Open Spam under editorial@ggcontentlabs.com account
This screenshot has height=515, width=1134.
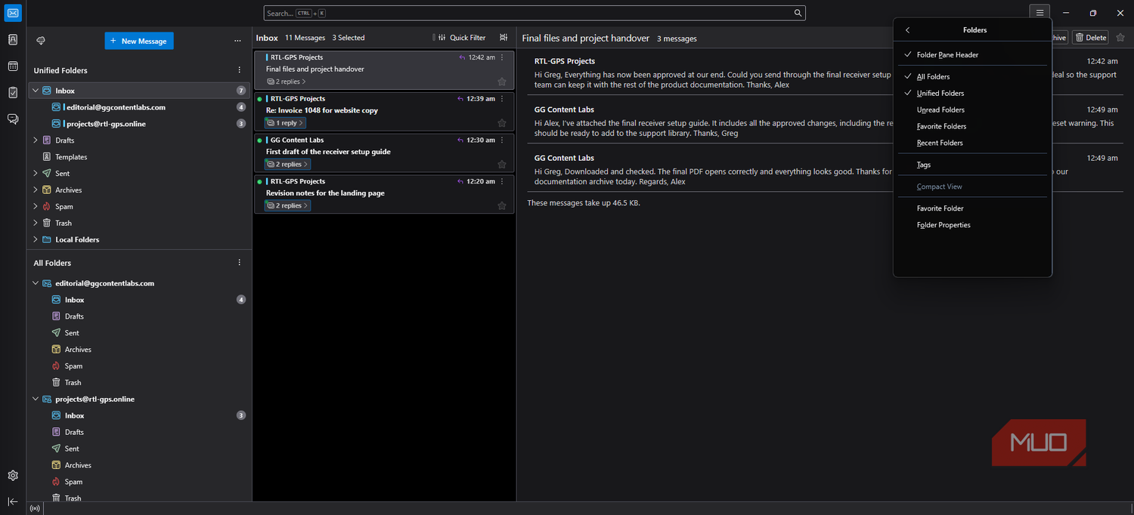click(139, 366)
